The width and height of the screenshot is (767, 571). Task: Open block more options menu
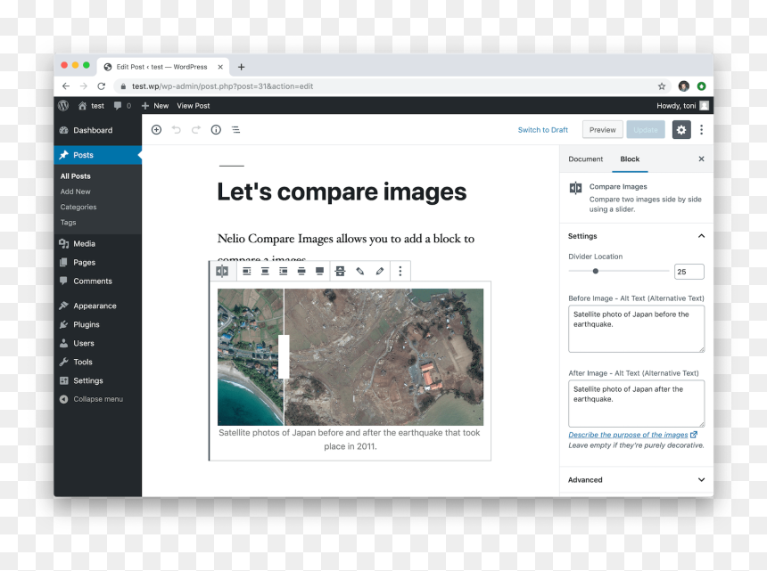pos(400,271)
